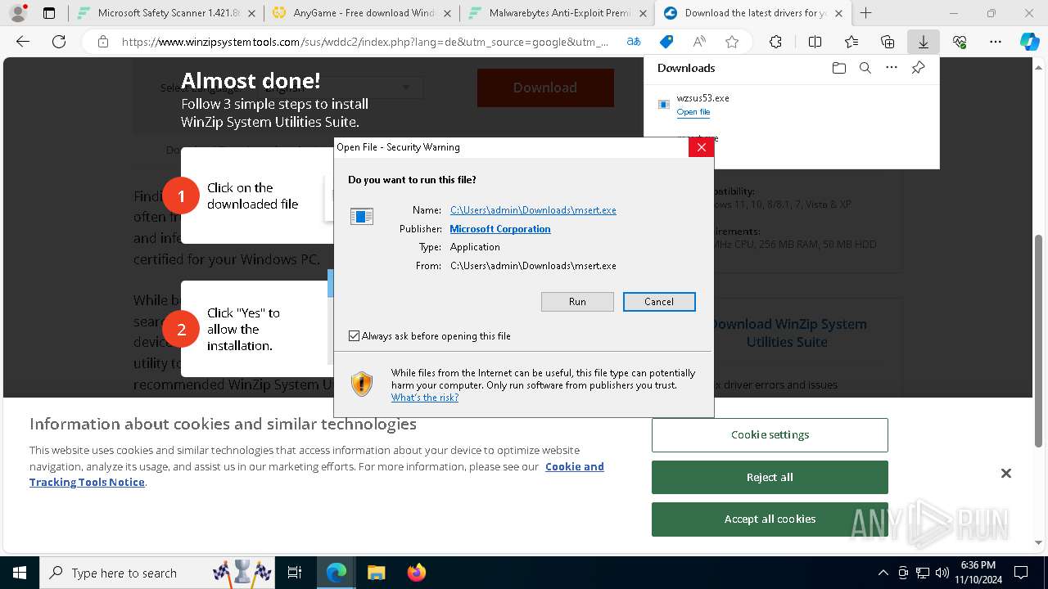Click the Downloads toolbar icon
Image resolution: width=1048 pixels, height=589 pixels.
click(923, 42)
